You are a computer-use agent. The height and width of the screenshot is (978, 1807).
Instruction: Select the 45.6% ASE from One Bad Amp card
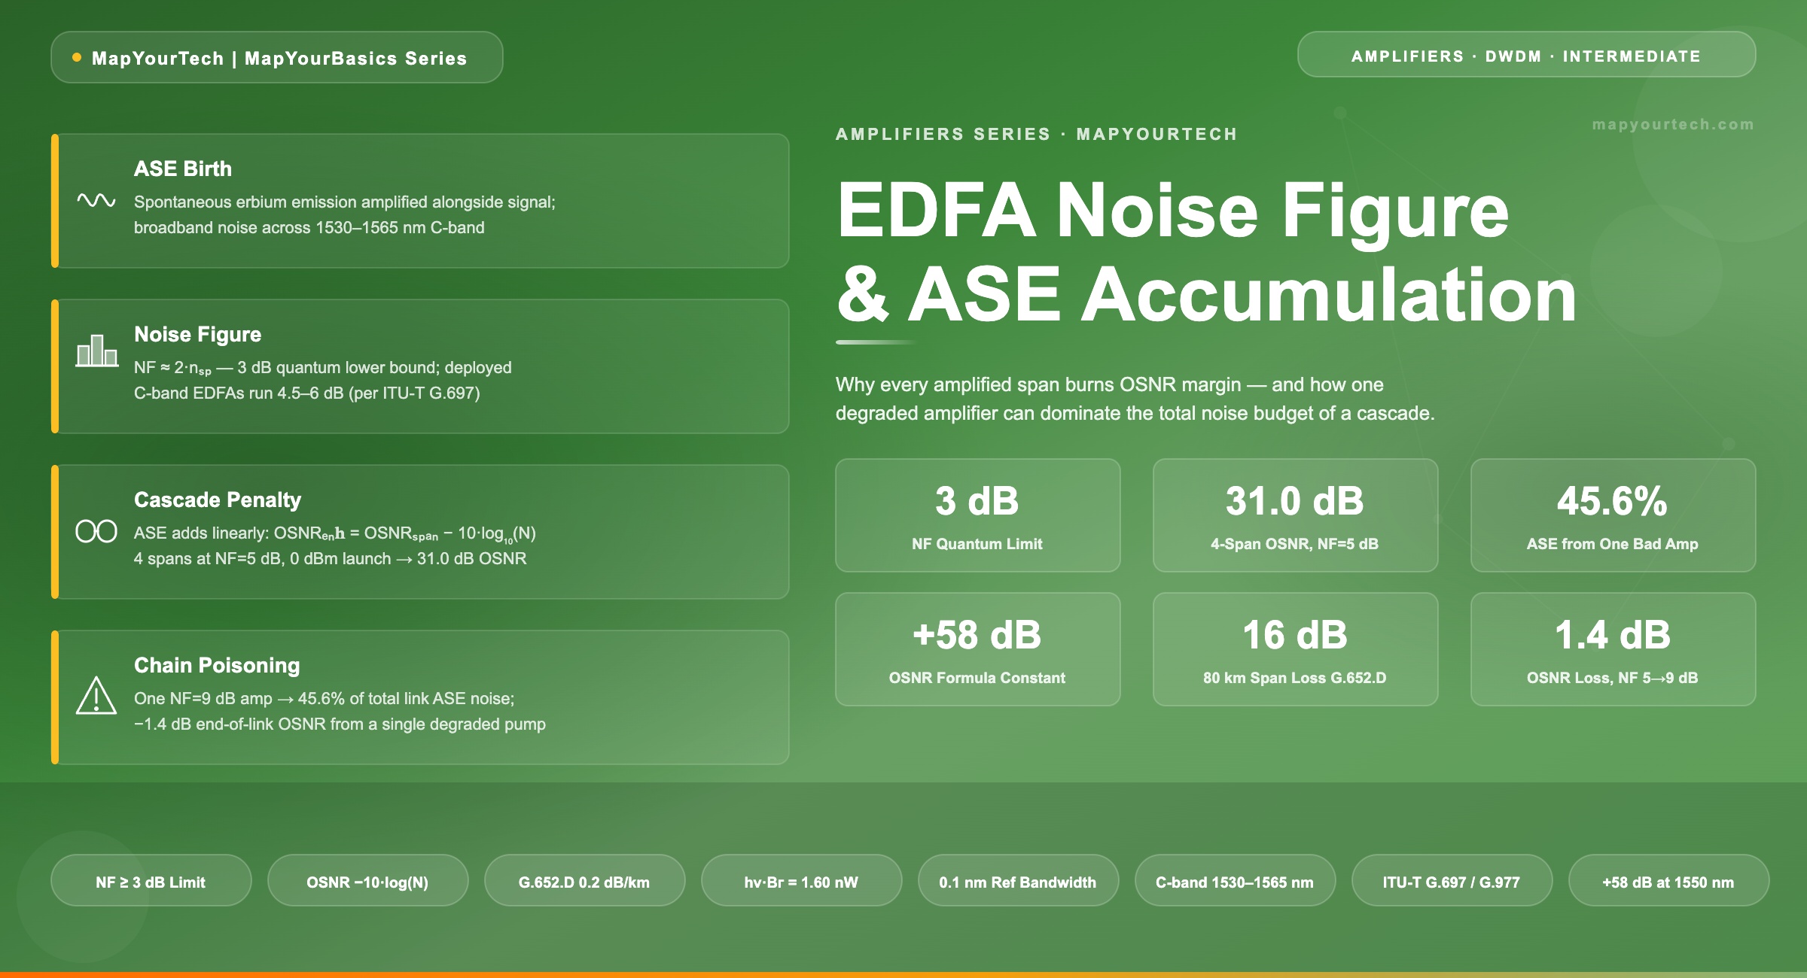coord(1613,515)
